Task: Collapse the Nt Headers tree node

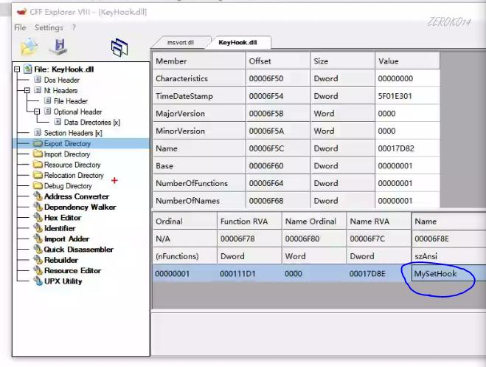Action: coord(27,90)
